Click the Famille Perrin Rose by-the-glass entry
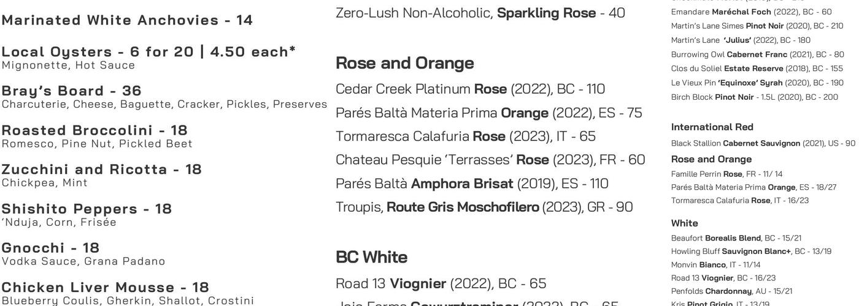This screenshot has width=859, height=306. [726, 174]
